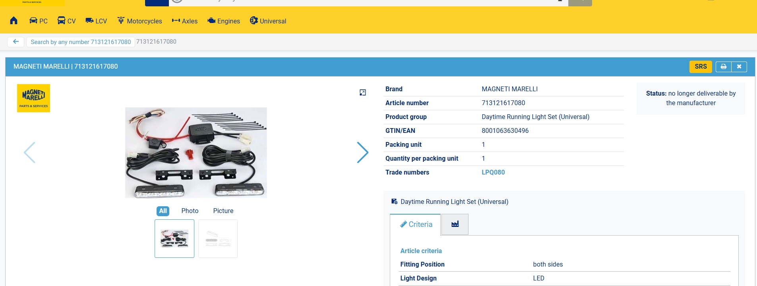Open the Engines category
757x286 pixels.
[224, 21]
